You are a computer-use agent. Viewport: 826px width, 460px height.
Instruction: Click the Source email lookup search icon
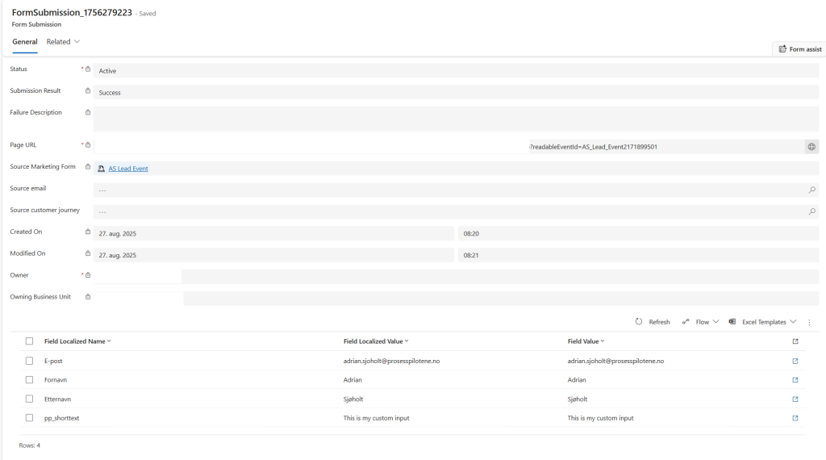[x=811, y=190]
